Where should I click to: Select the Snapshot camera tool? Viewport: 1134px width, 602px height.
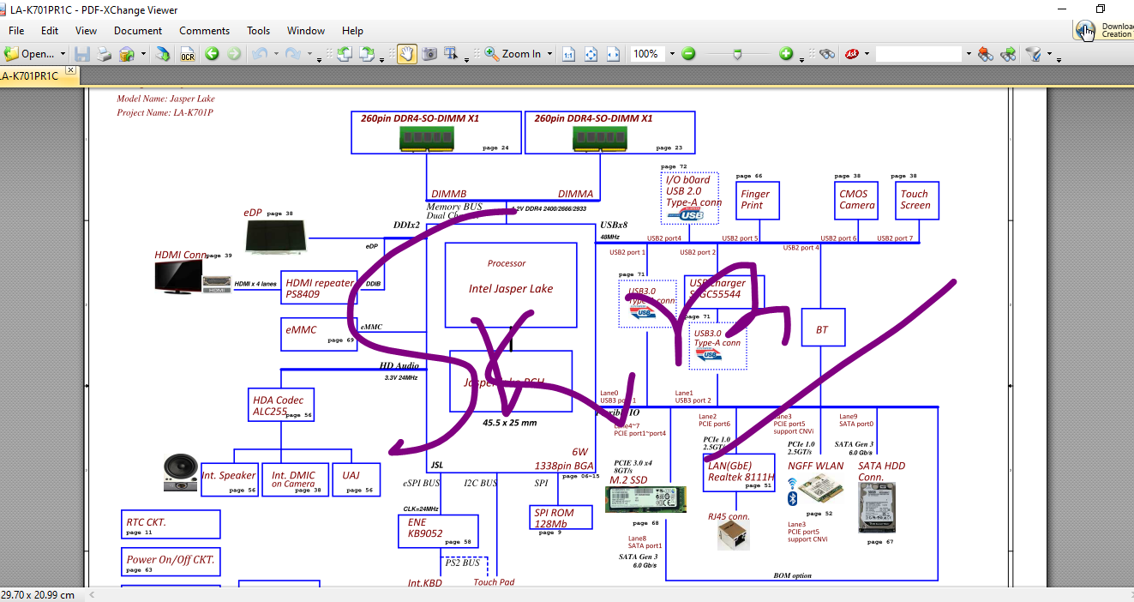point(429,53)
